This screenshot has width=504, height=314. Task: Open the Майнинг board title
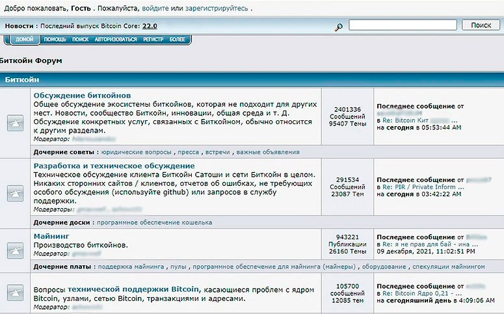click(51, 236)
